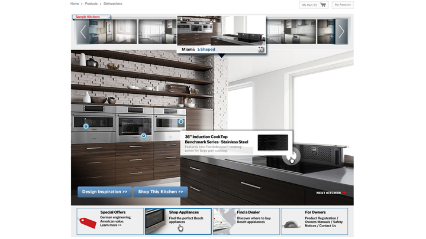Click the L-Shaped layout link

[x=206, y=50]
